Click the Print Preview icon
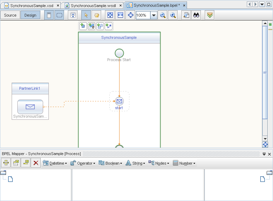Image resolution: width=273 pixels, height=201 pixels. pos(186,15)
